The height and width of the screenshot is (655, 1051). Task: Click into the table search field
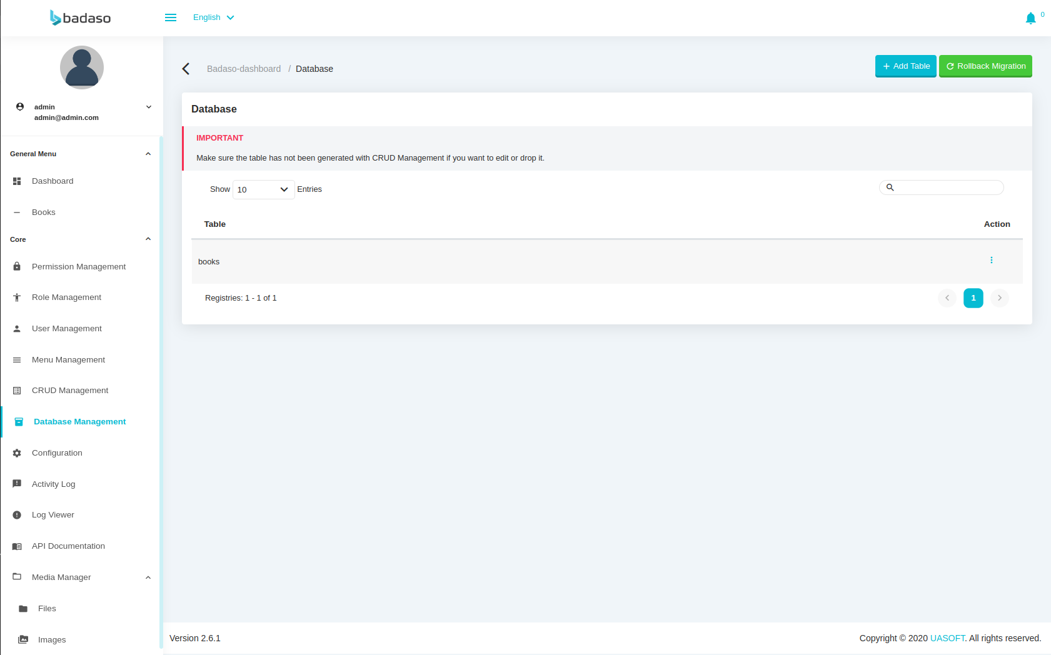pos(947,187)
